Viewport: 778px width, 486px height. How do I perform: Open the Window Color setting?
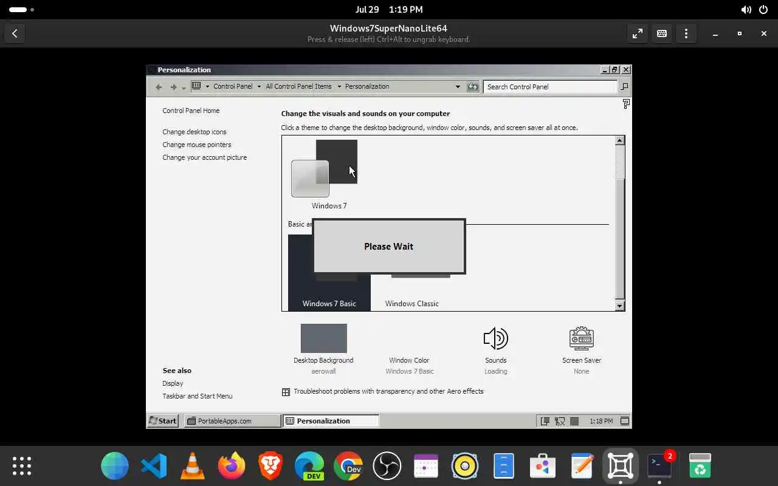[409, 360]
